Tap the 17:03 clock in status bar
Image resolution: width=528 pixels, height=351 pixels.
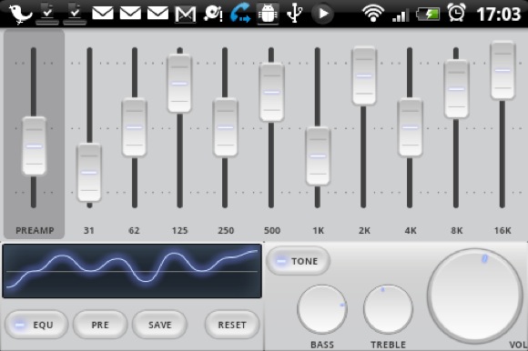click(x=499, y=15)
